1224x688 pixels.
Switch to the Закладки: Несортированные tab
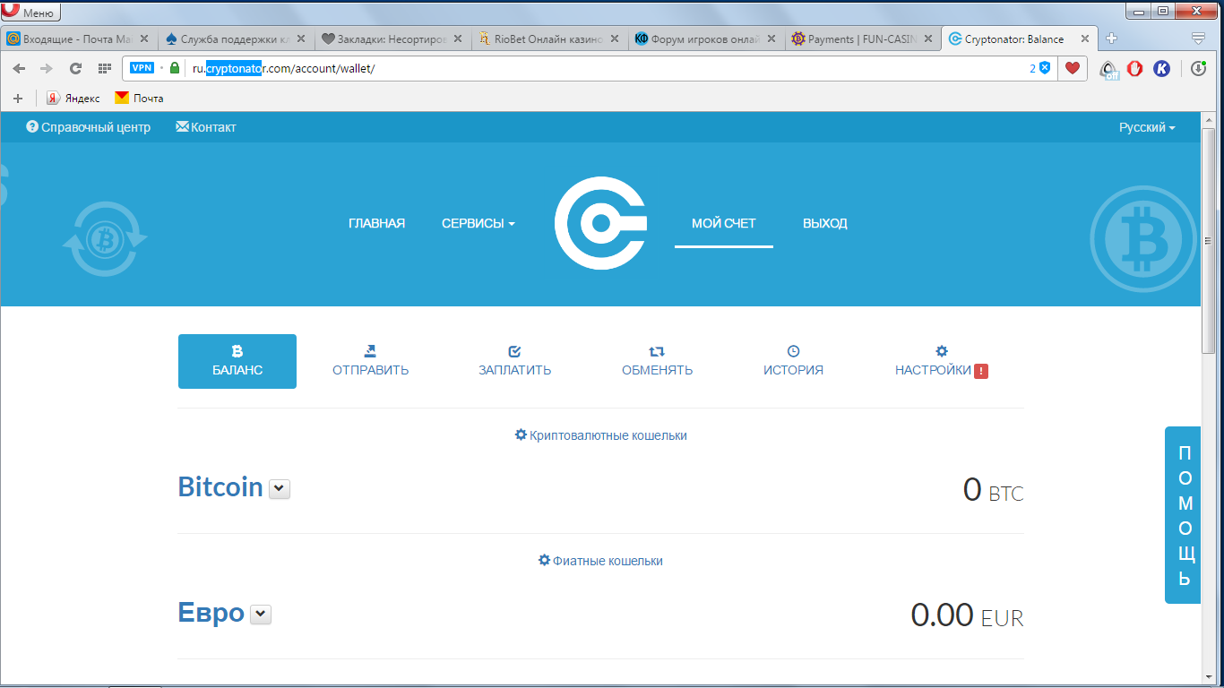[392, 39]
